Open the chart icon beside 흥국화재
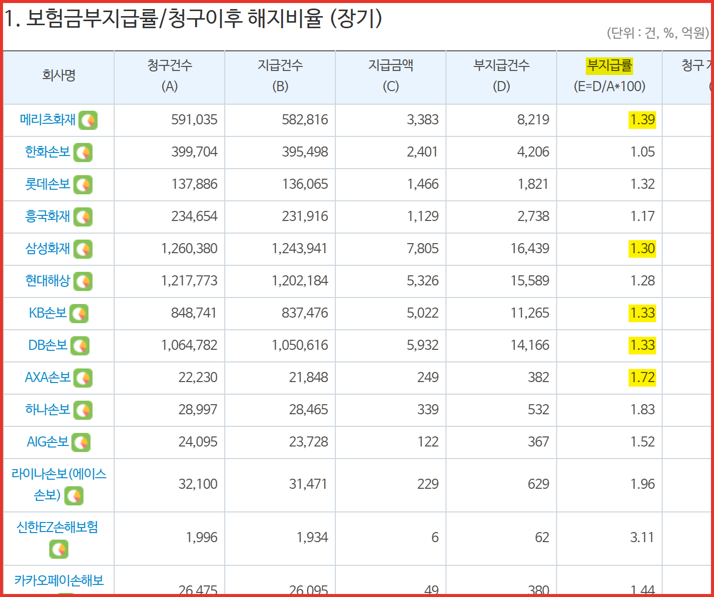 [83, 217]
